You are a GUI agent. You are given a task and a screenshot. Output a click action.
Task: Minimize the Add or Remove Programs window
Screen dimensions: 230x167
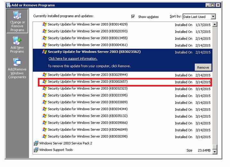[x=208, y=5]
